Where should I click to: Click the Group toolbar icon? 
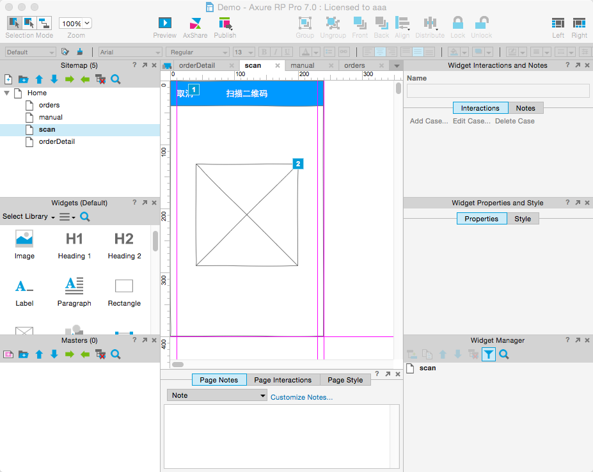tap(305, 23)
